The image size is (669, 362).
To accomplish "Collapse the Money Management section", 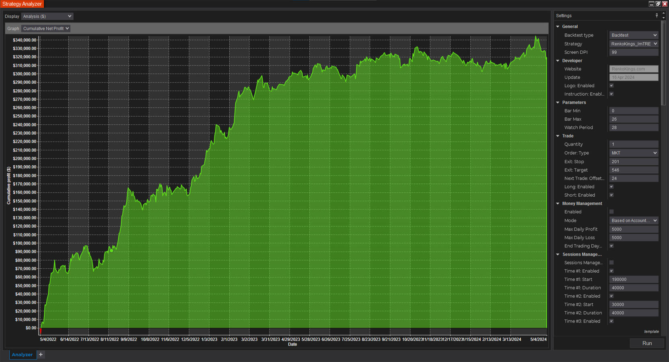I will [558, 204].
